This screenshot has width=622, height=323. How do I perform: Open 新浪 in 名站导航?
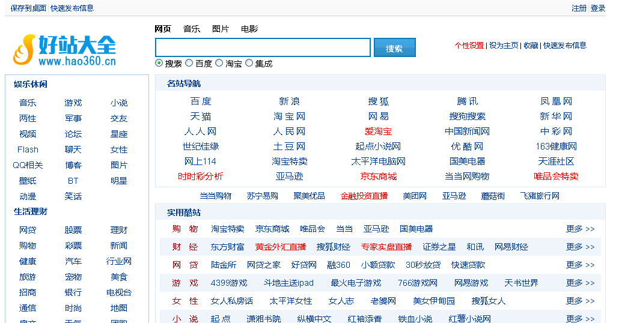(289, 101)
